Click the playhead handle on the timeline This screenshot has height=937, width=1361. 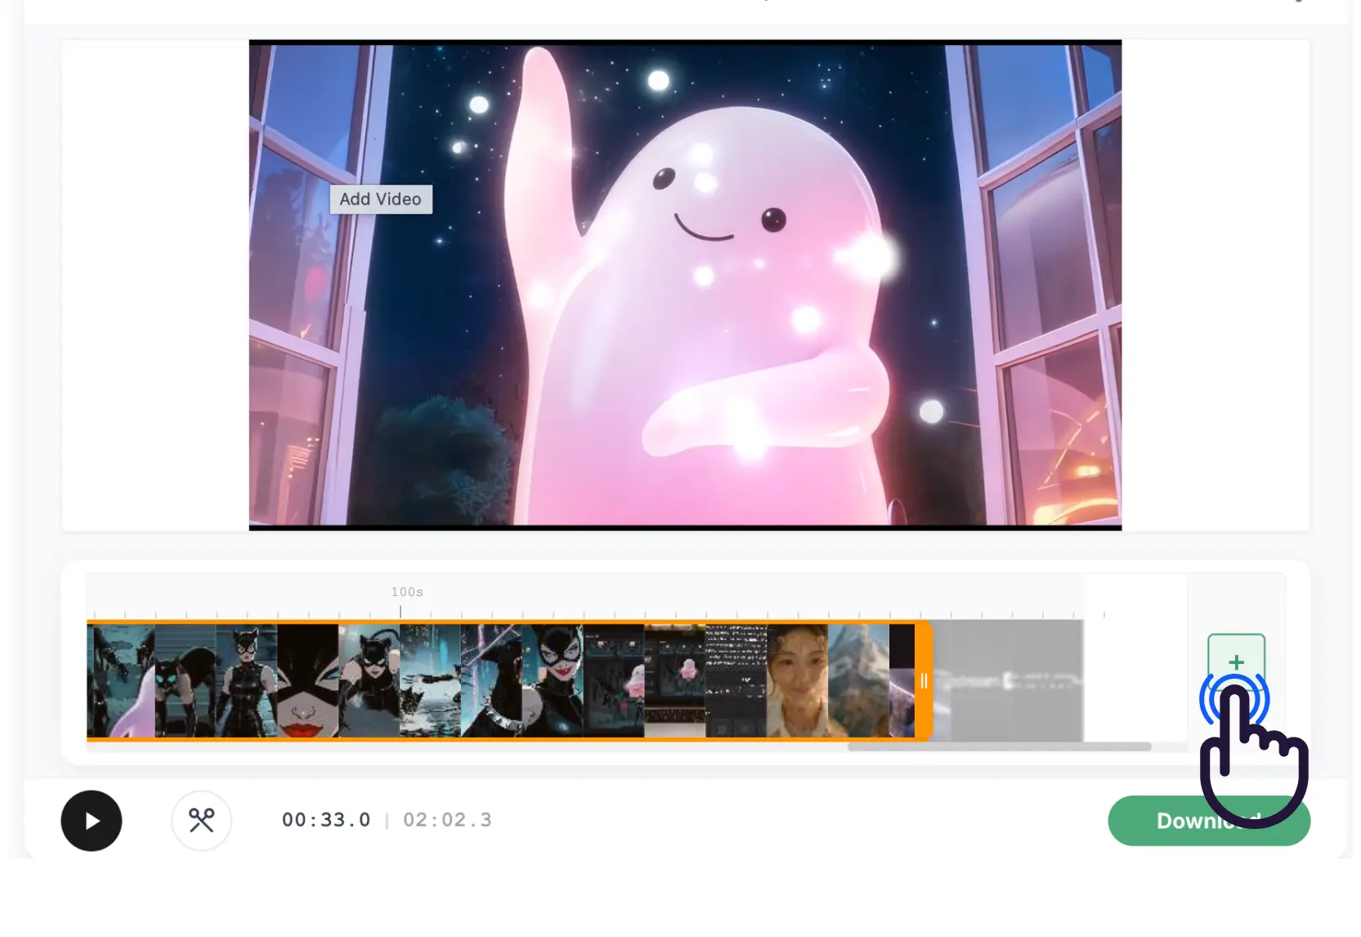click(x=924, y=680)
